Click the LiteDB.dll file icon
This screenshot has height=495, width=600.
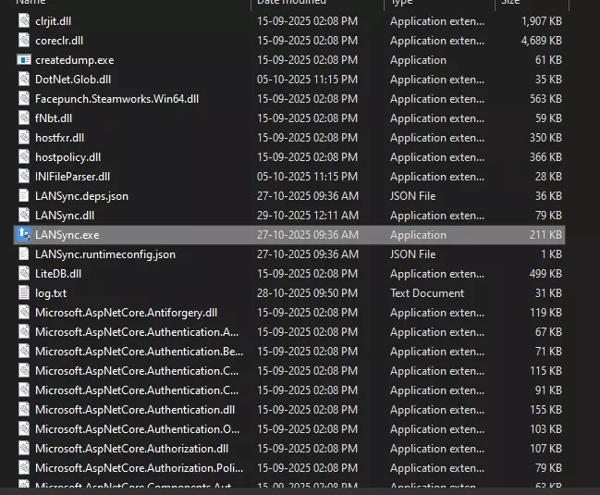(x=24, y=273)
